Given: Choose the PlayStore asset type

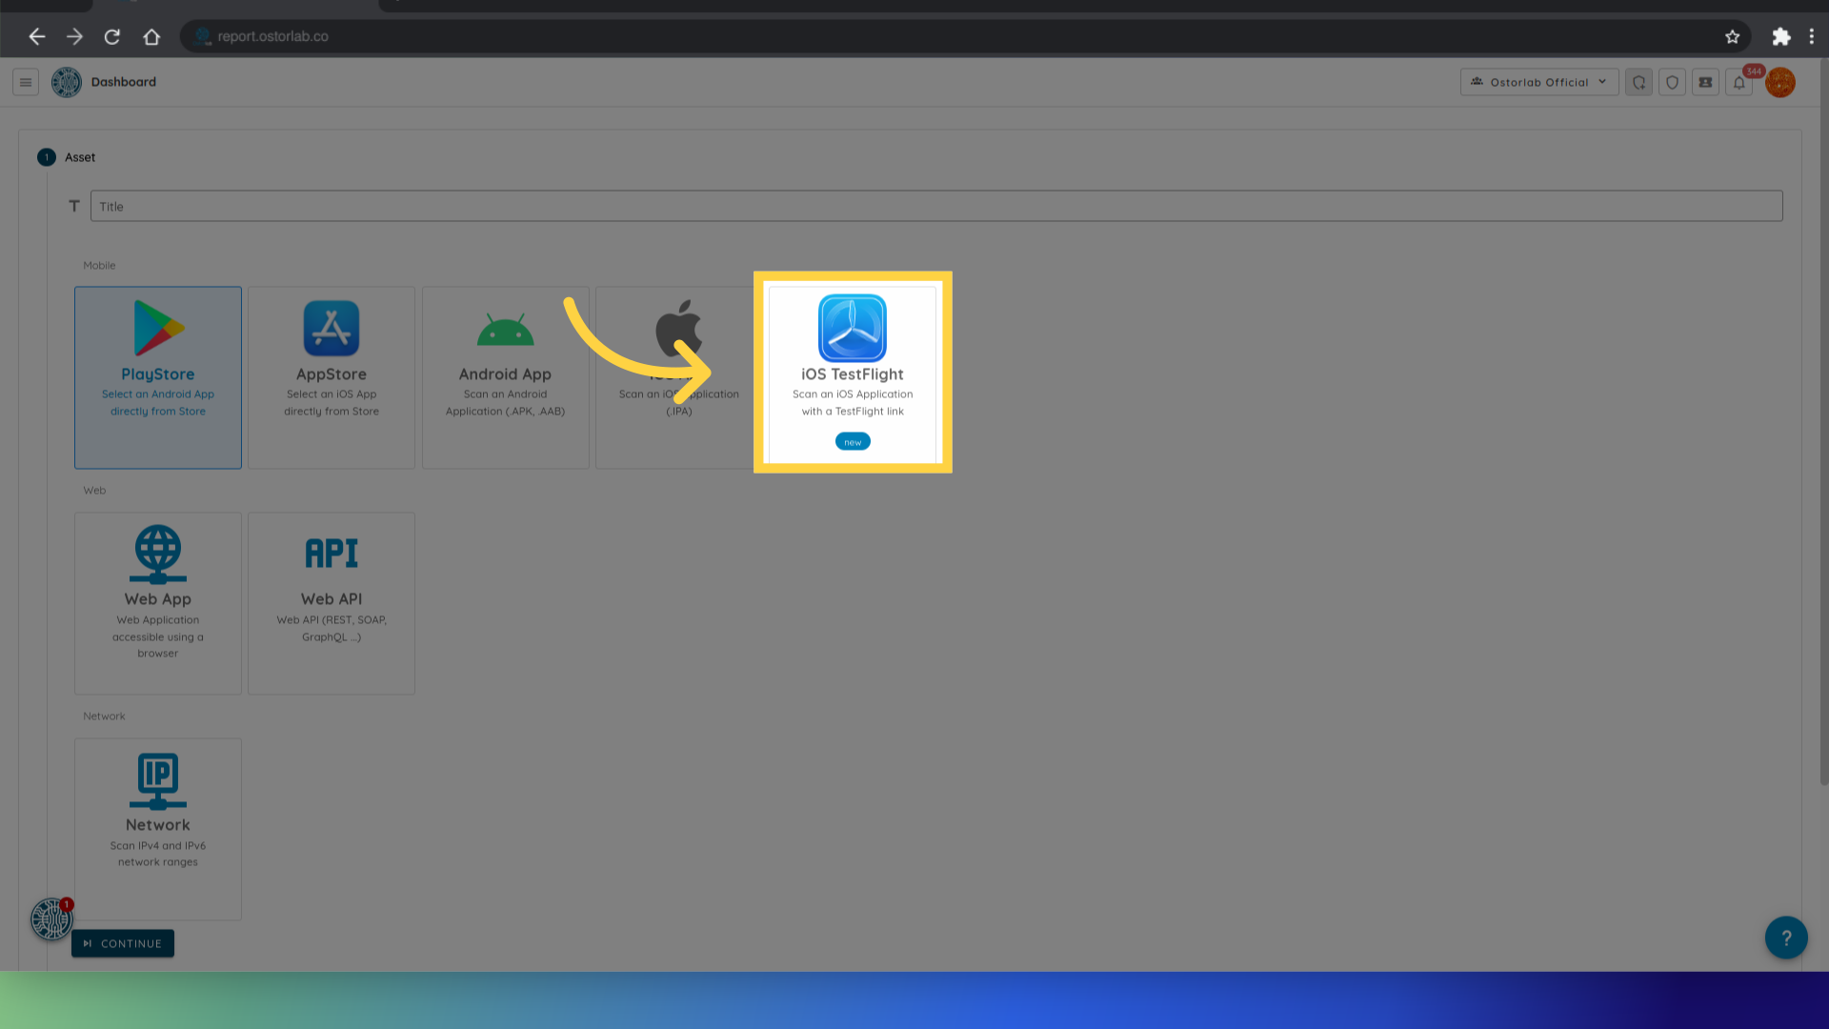Looking at the screenshot, I should [158, 376].
